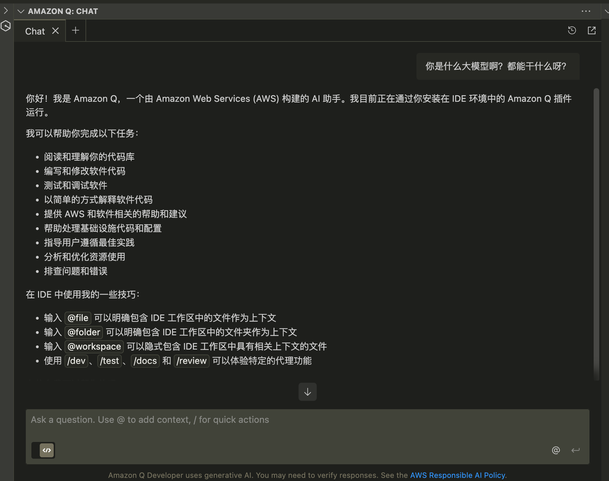The height and width of the screenshot is (481, 609).
Task: Click the /review command tag
Action: 191,361
